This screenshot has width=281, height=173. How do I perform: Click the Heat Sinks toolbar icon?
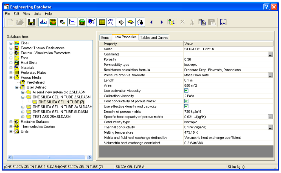coord(82,22)
